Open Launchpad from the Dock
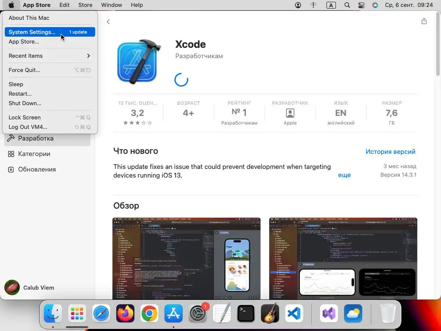Image resolution: width=441 pixels, height=331 pixels. coord(77,313)
